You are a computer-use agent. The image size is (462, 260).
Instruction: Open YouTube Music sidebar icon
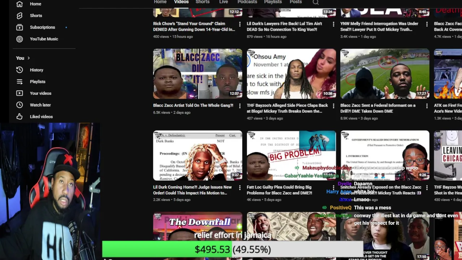19,39
